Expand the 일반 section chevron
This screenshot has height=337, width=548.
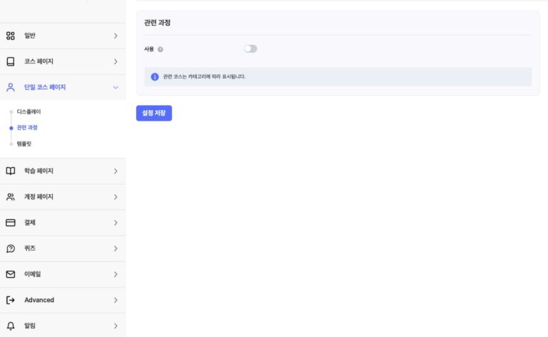[x=116, y=36]
